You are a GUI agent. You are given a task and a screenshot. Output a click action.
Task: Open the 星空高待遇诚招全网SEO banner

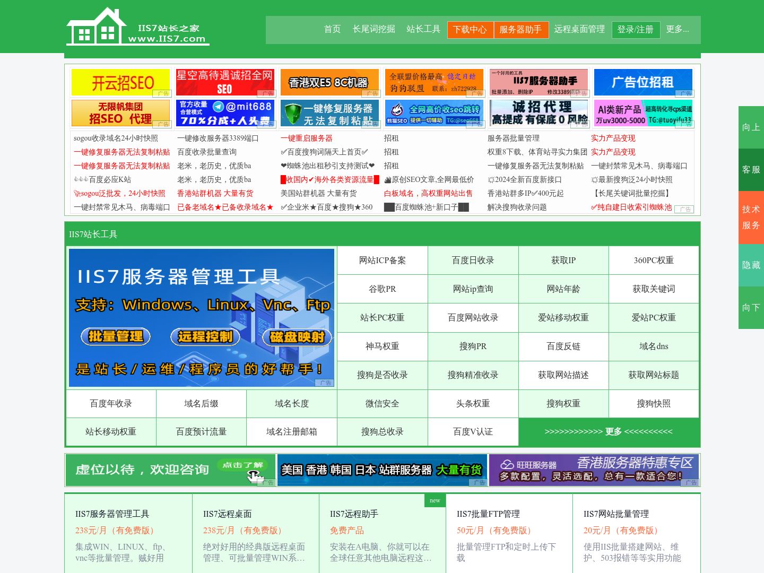click(x=225, y=83)
